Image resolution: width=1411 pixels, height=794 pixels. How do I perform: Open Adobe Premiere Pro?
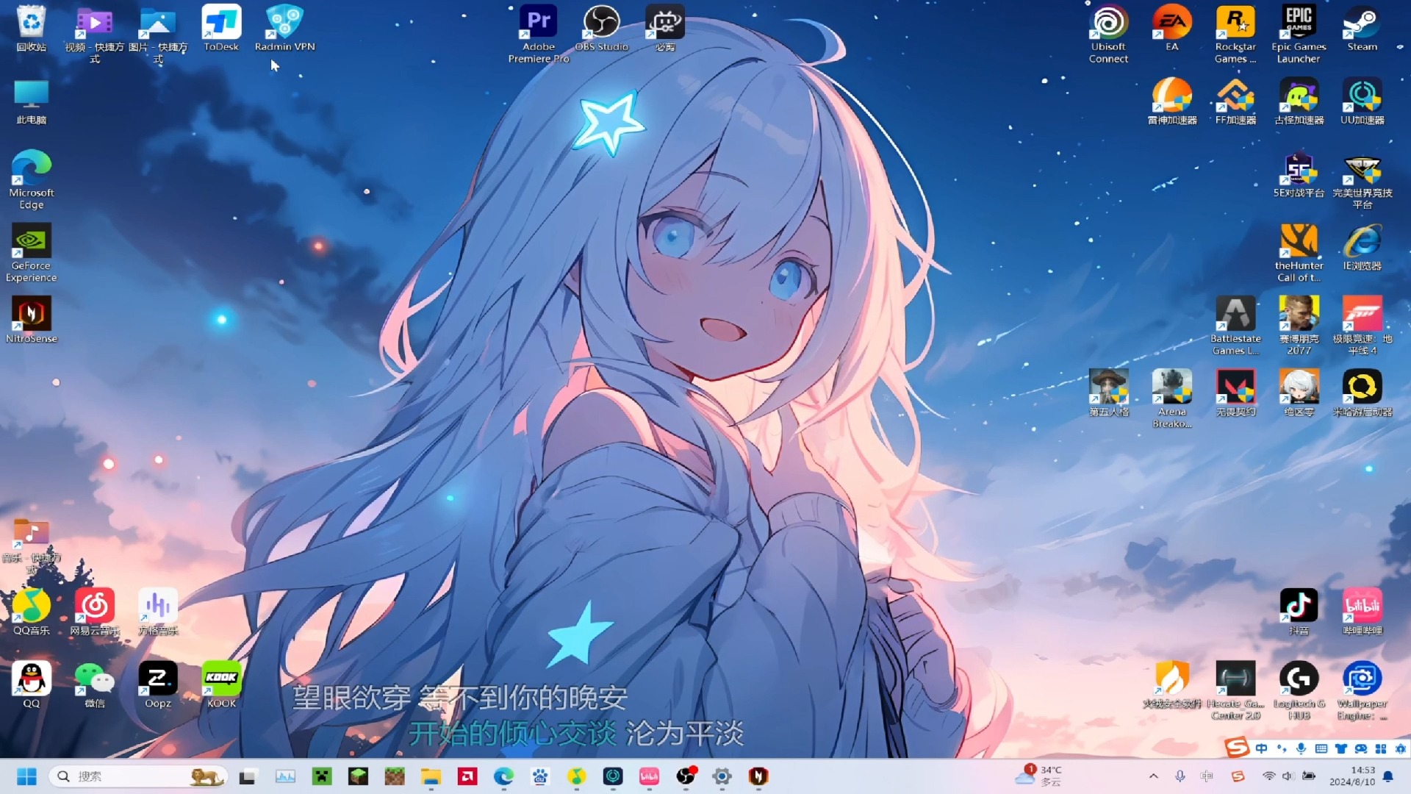[538, 22]
